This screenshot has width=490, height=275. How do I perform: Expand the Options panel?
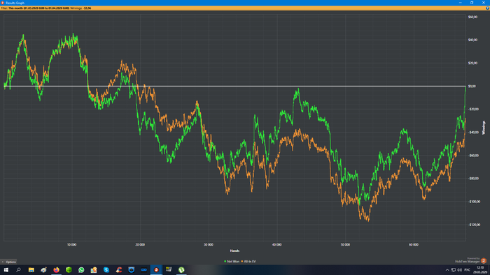click(8, 262)
